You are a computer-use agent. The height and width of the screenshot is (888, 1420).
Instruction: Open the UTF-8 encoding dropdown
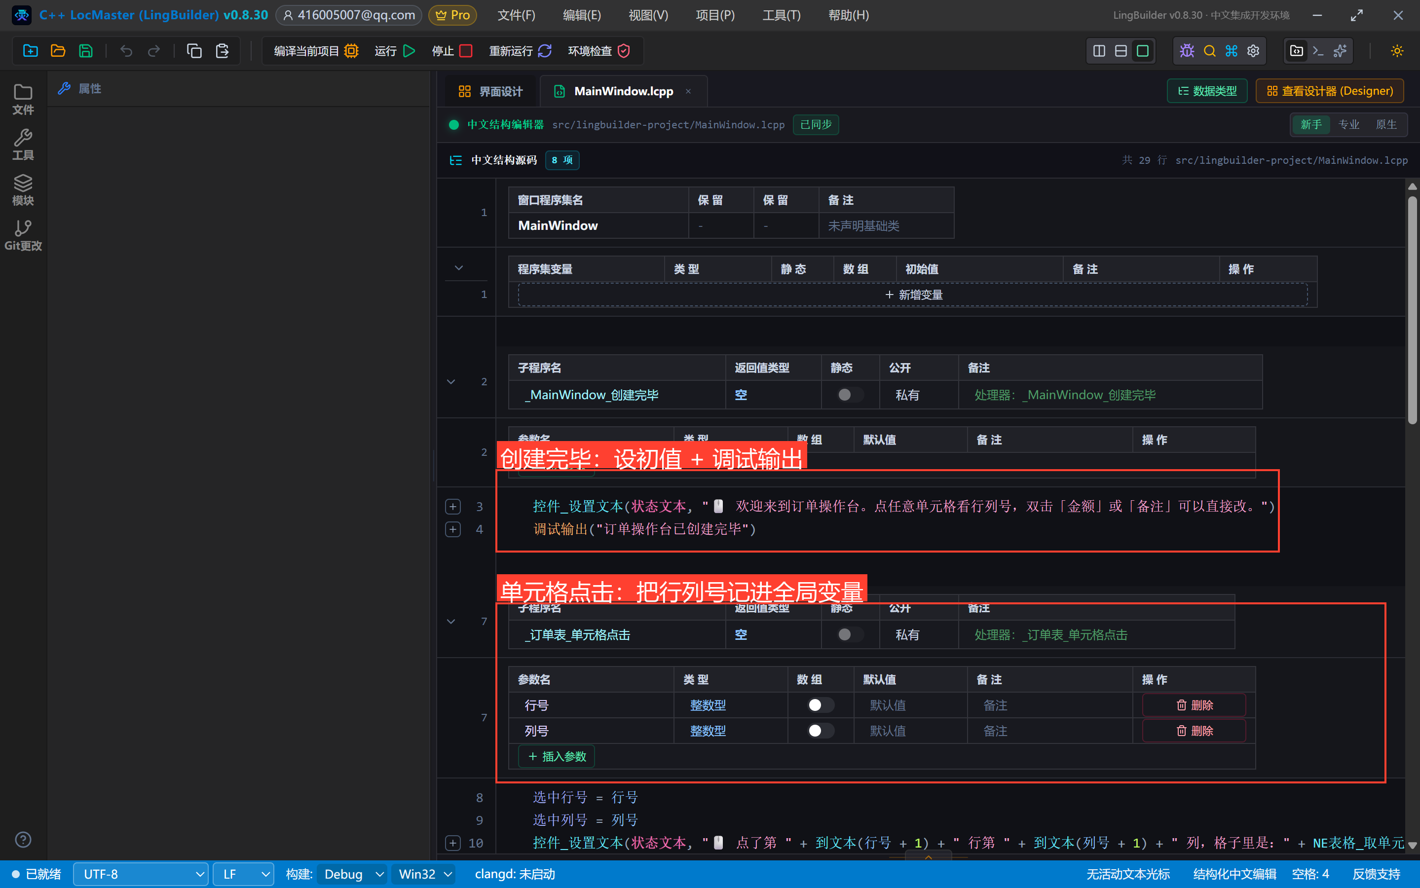[141, 874]
